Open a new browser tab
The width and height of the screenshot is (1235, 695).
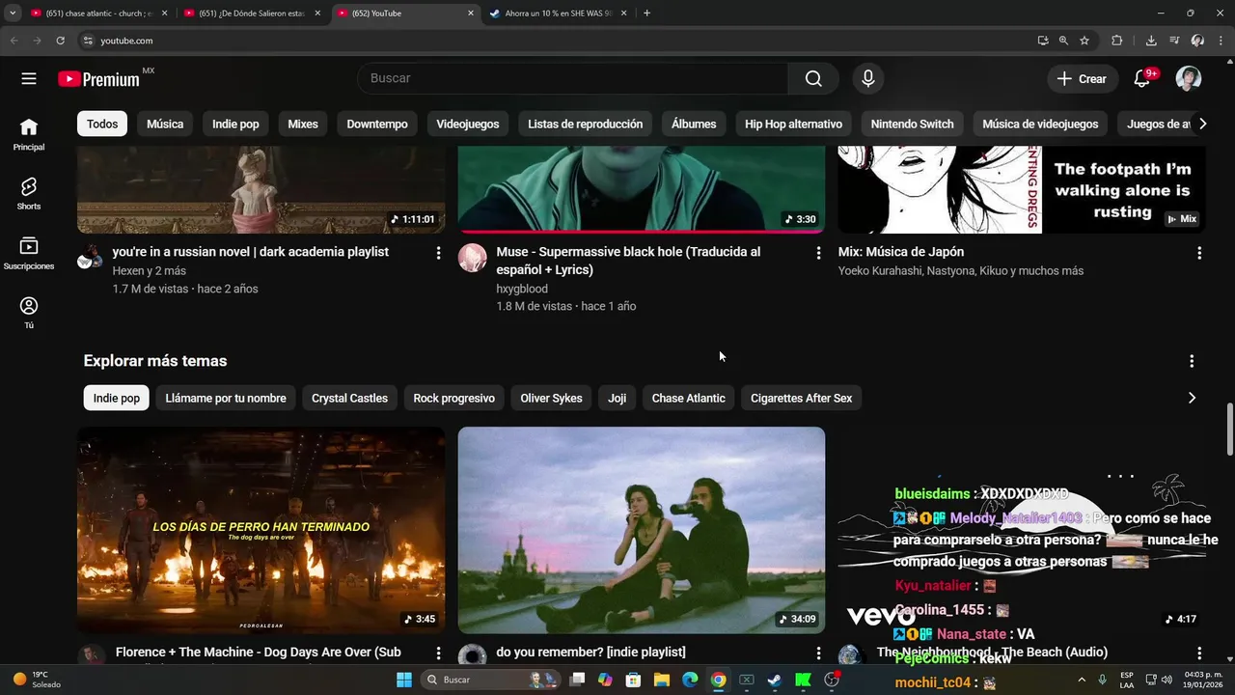click(646, 14)
